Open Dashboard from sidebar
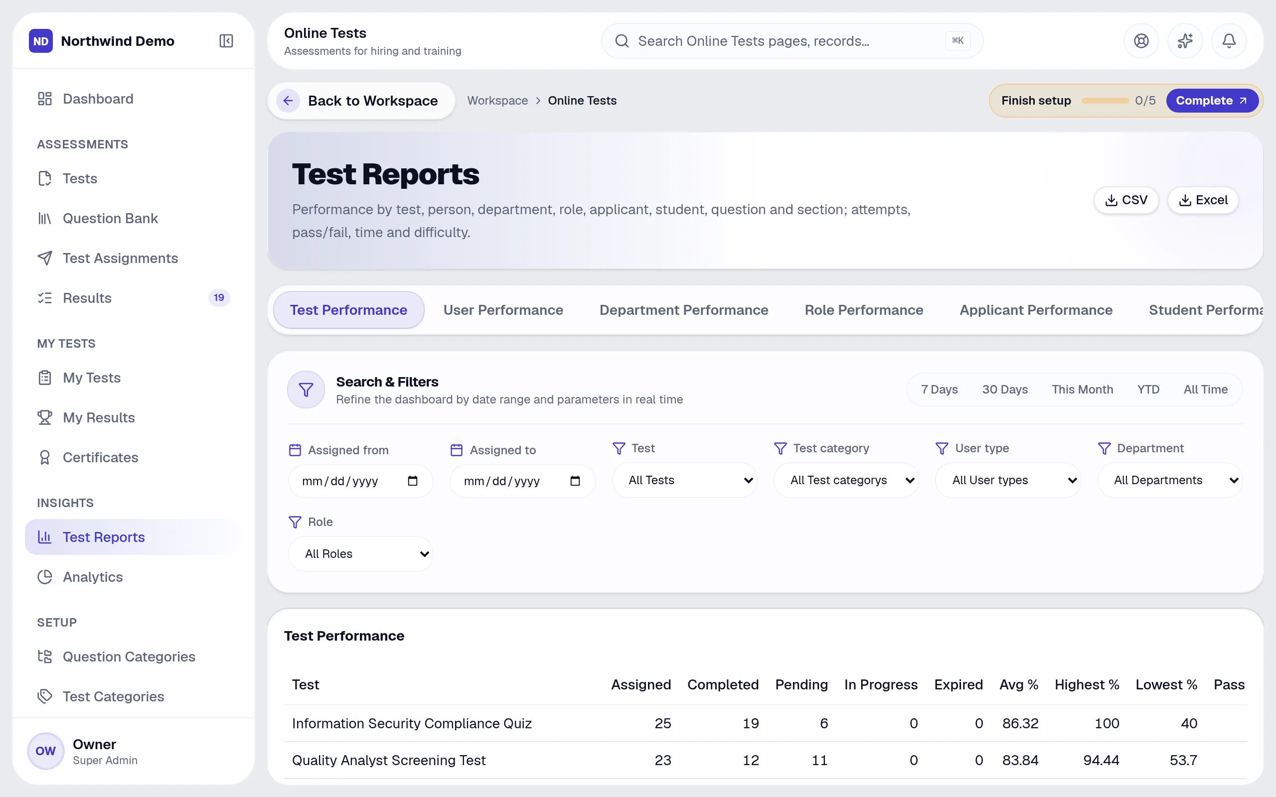This screenshot has width=1276, height=797. (133, 99)
